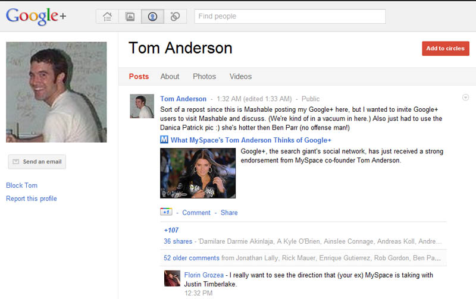Viewport: 476px width, 299px height.
Task: Click the Add to circles button
Action: pos(445,49)
